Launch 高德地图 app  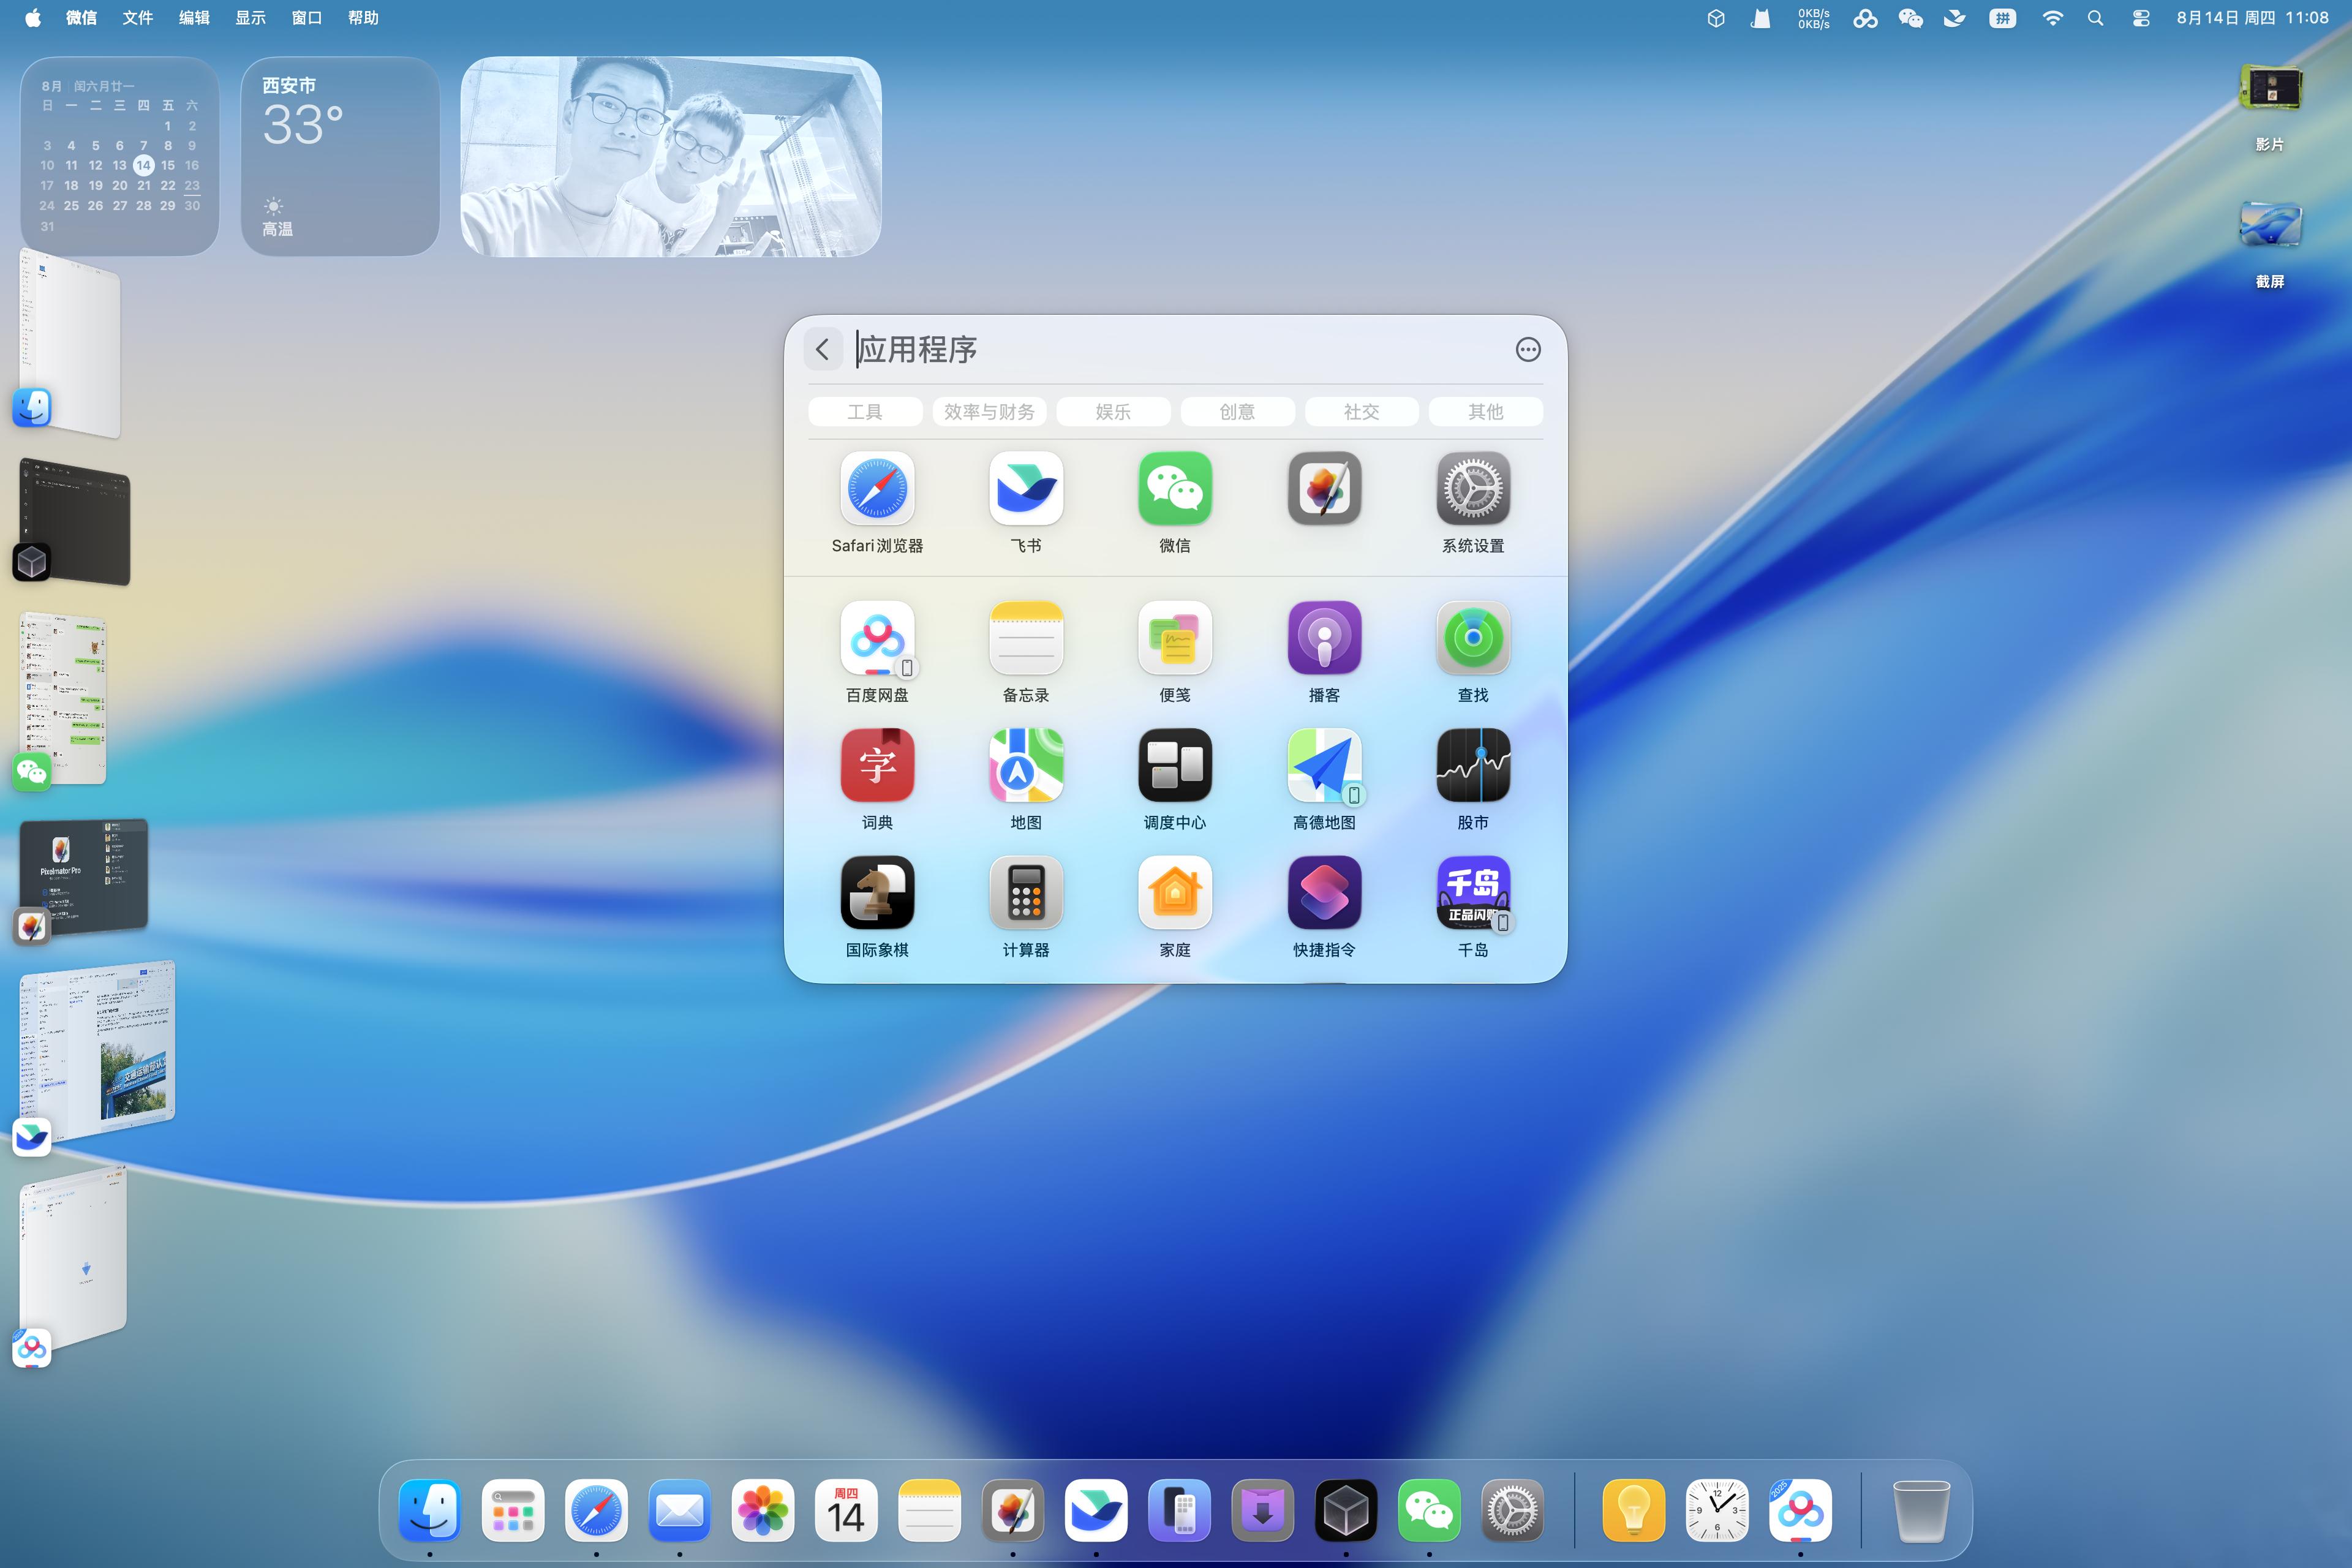click(x=1324, y=765)
